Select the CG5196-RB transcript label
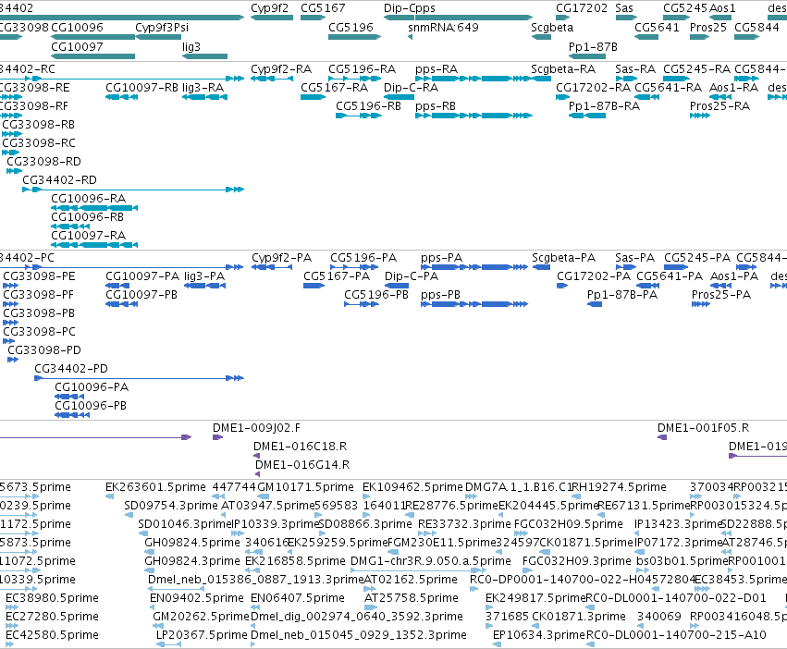The width and height of the screenshot is (787, 649). pyautogui.click(x=368, y=106)
